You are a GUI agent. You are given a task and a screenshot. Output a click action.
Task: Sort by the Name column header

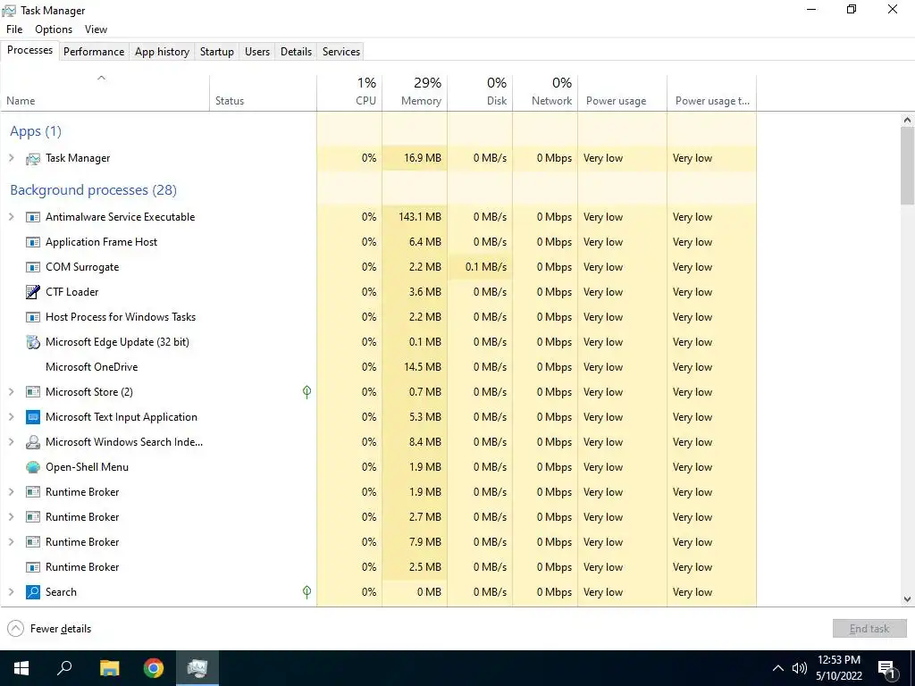pyautogui.click(x=105, y=92)
